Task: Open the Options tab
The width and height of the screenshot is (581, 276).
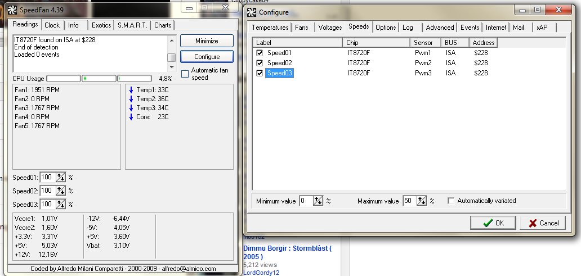Action: (386, 28)
